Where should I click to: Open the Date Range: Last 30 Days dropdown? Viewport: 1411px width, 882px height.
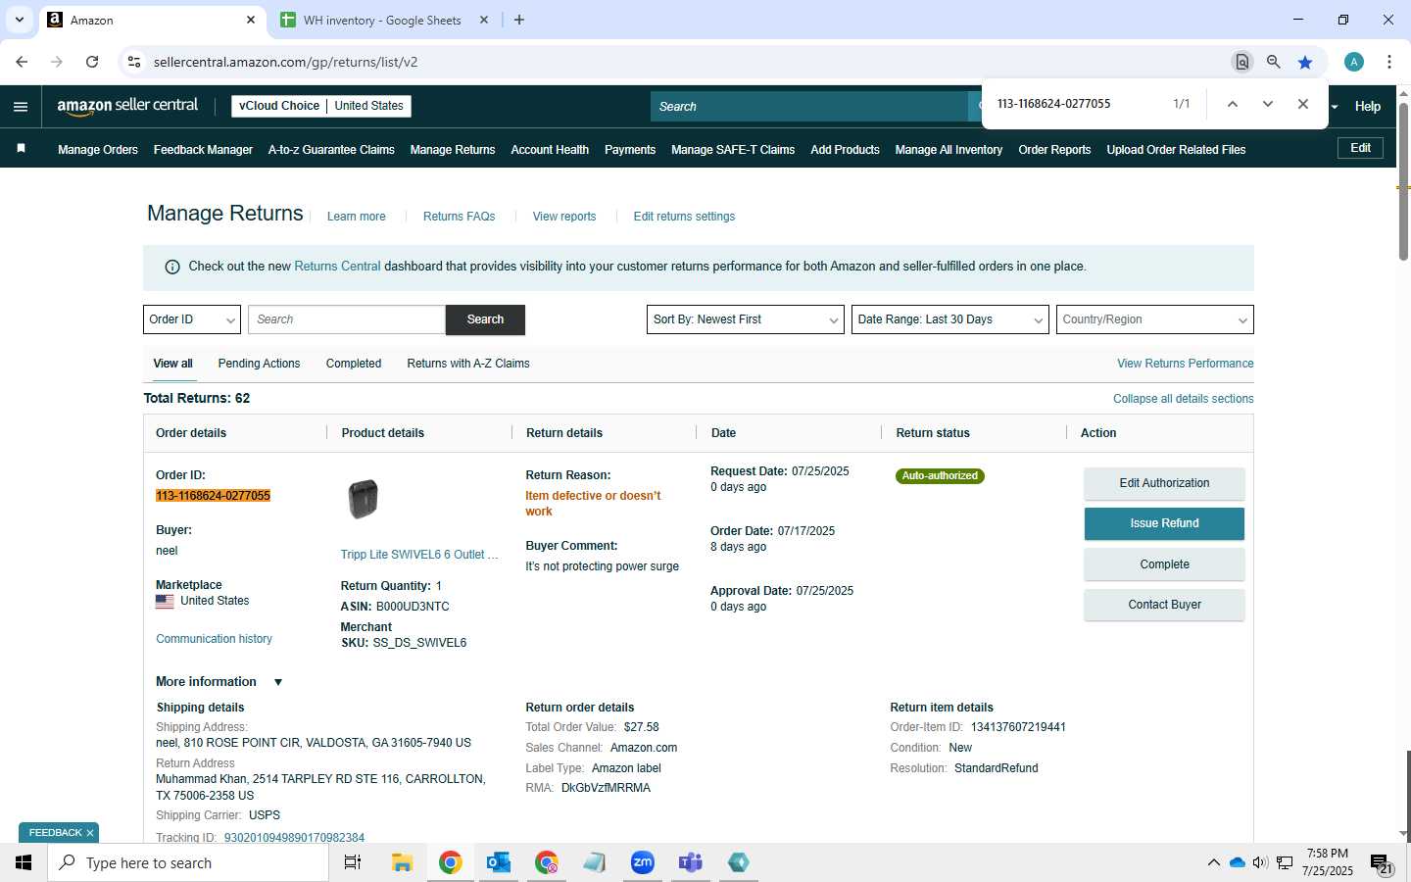pos(949,319)
